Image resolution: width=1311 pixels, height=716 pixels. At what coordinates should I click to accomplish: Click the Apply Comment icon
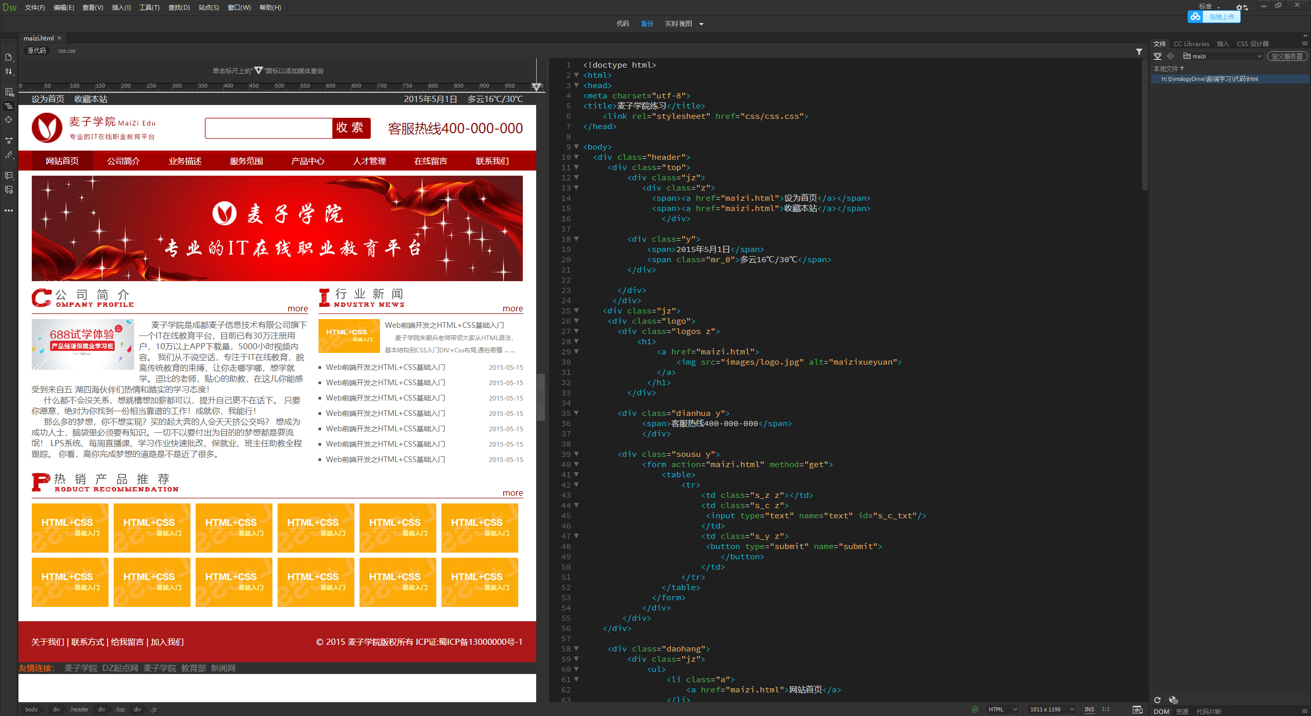[x=9, y=176]
